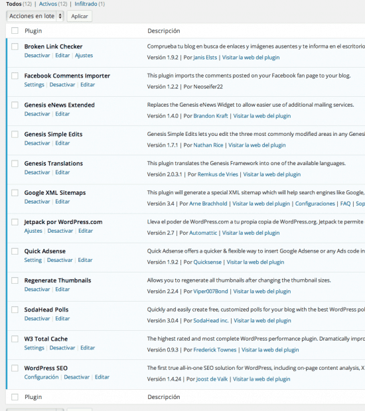The width and height of the screenshot is (365, 411).
Task: Toggle select-all checkbox in table header
Action: click(x=15, y=30)
